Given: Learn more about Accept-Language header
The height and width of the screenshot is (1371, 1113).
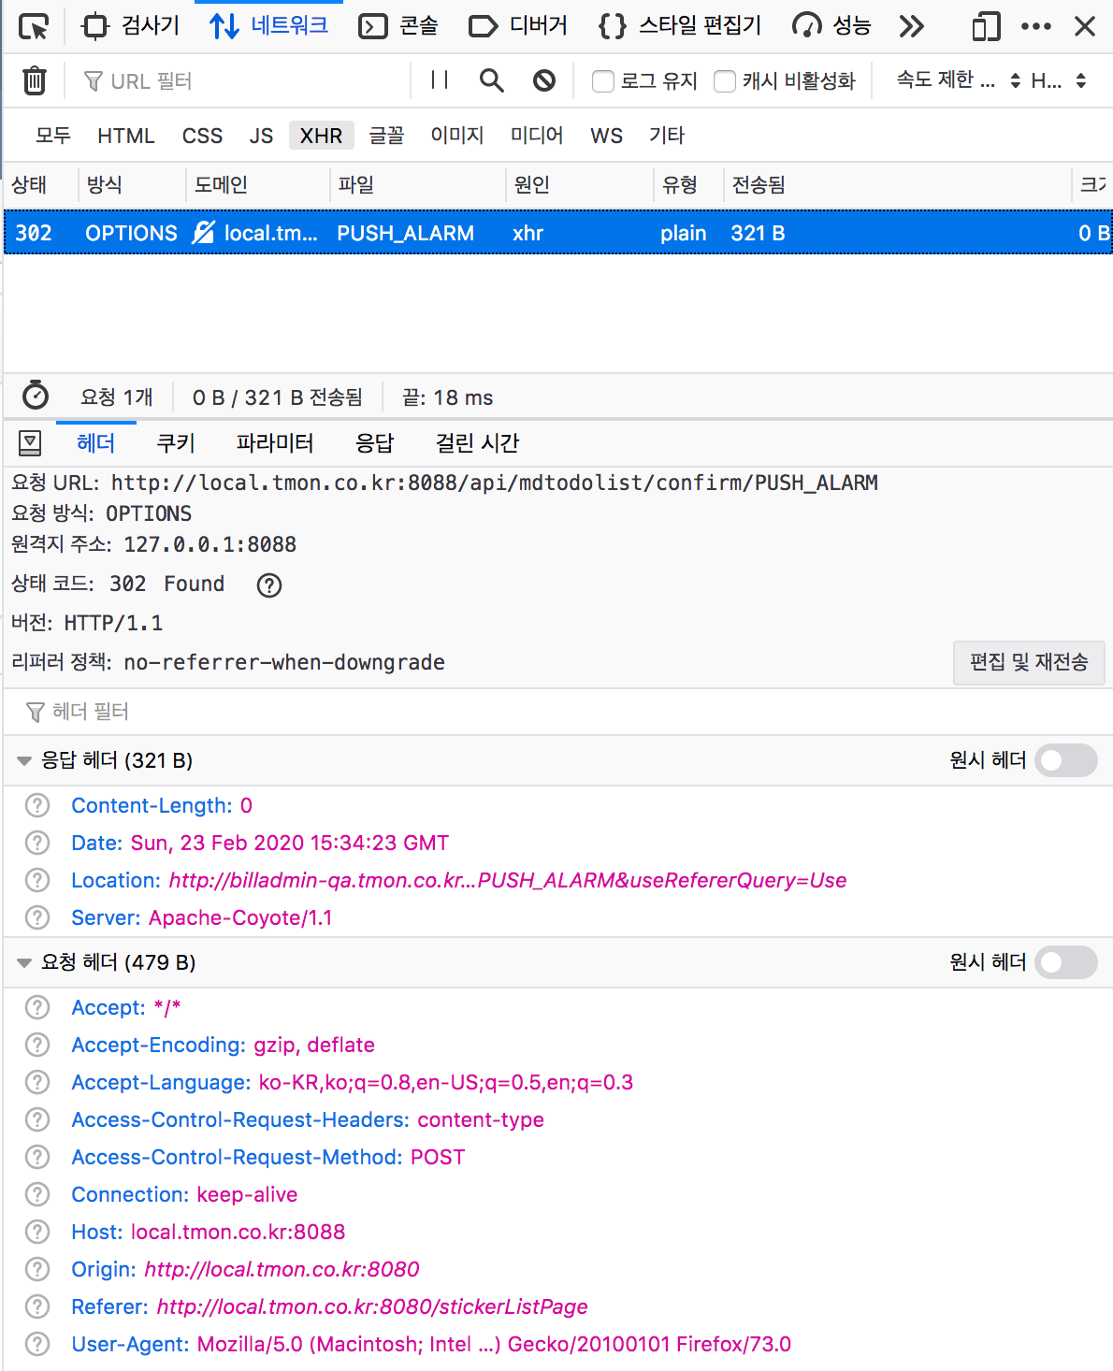Looking at the screenshot, I should click(x=37, y=1082).
